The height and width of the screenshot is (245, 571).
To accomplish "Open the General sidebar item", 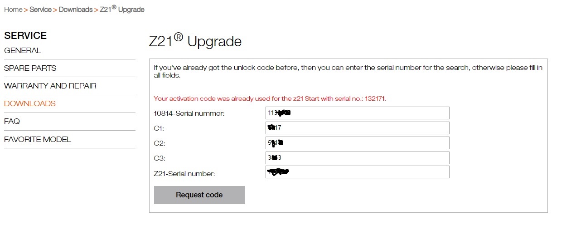I will point(23,50).
